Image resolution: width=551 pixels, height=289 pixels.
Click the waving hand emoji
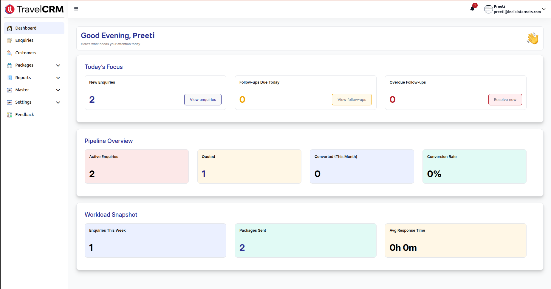pos(533,39)
